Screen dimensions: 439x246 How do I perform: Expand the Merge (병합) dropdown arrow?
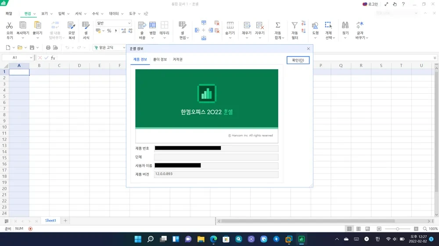coord(153,38)
